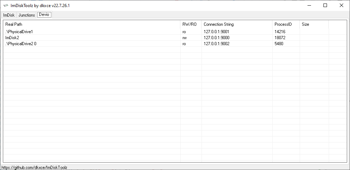The image size is (350, 170).
Task: Click the ImDiskToolz app icon in title bar
Action: (x=6, y=6)
